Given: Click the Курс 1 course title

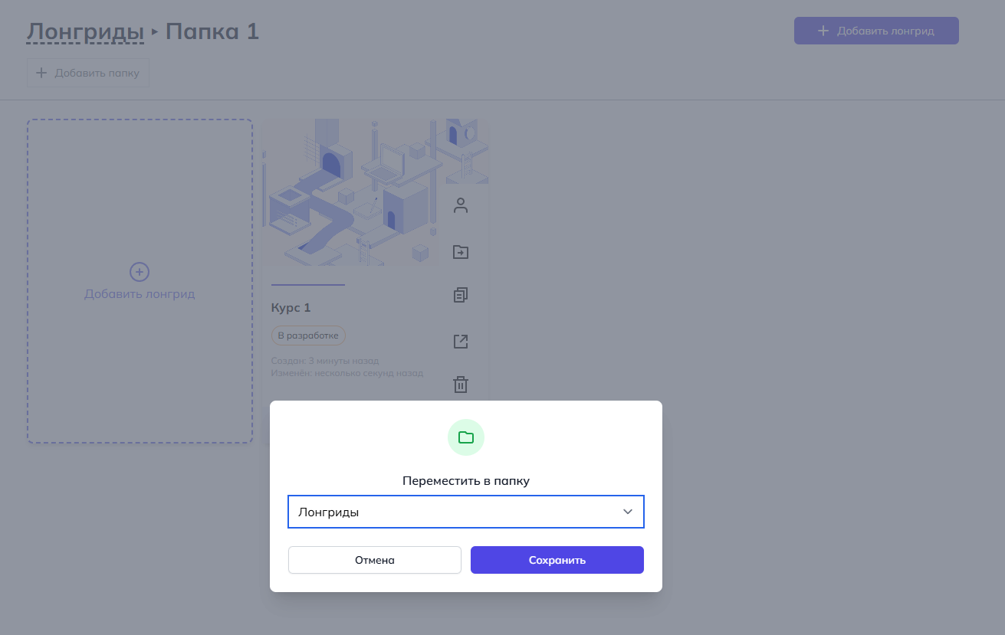Looking at the screenshot, I should pos(291,308).
